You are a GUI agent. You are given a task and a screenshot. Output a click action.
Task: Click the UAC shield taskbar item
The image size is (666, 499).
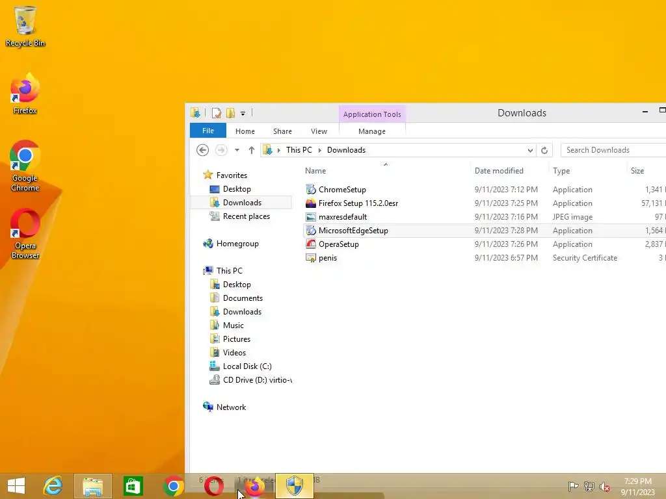click(295, 486)
